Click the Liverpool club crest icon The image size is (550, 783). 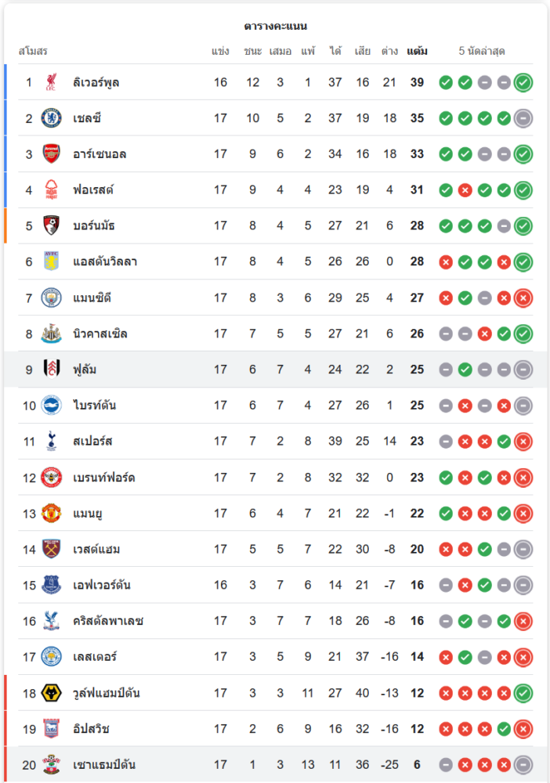[52, 82]
